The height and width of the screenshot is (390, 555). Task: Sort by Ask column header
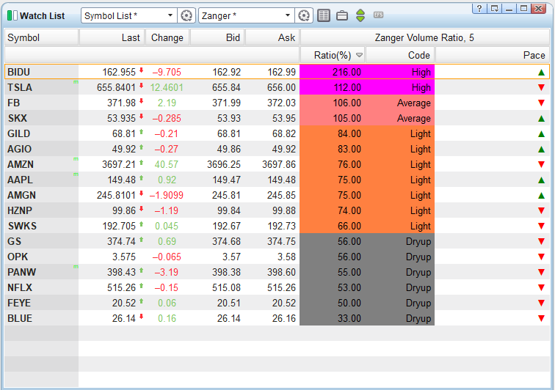point(272,37)
